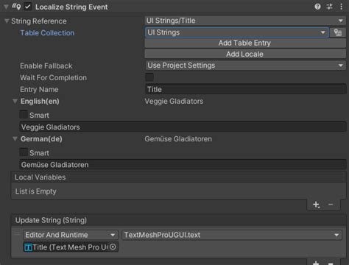The height and width of the screenshot is (265, 349).
Task: Open the component presets icon
Action: click(329, 7)
